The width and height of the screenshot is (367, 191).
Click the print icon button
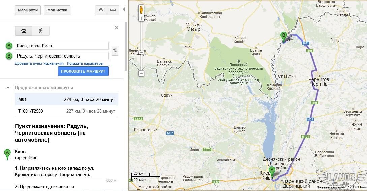[x=101, y=10]
